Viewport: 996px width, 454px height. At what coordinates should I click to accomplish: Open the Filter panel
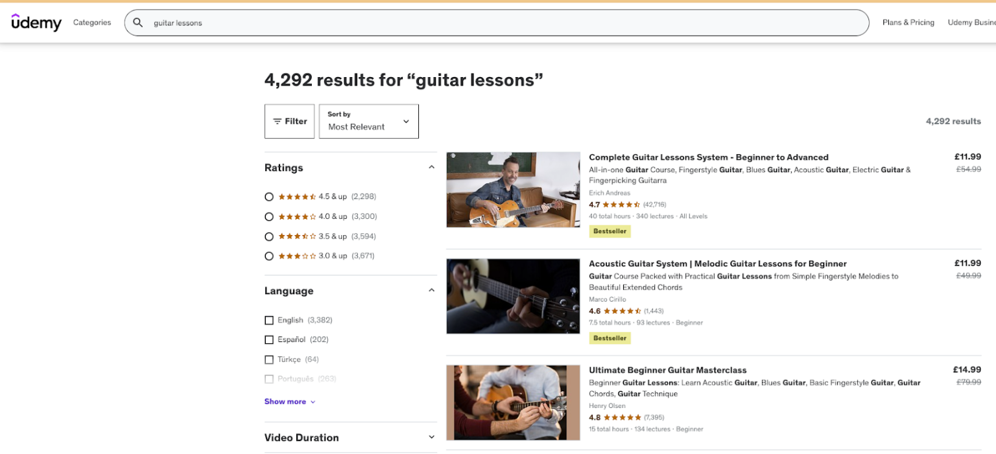click(x=289, y=121)
